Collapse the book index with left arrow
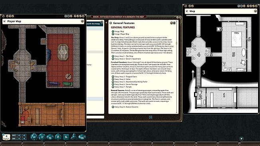 pyautogui.click(x=106, y=23)
